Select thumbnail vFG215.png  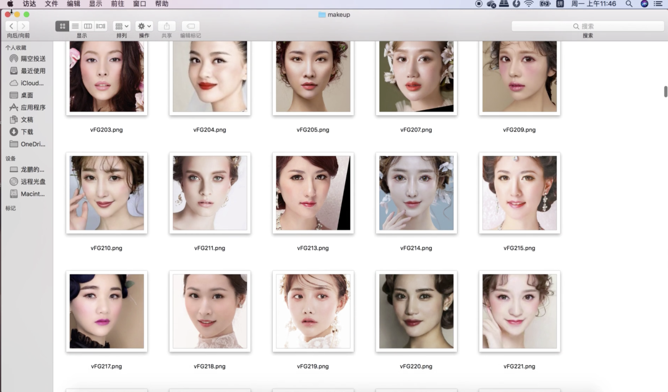point(520,193)
